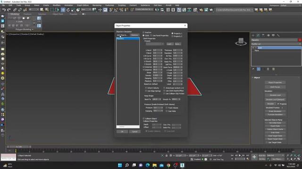Screen dimensions: 302x169
Task: Activate the Select and Move tool
Action: pyautogui.click(x=63, y=10)
